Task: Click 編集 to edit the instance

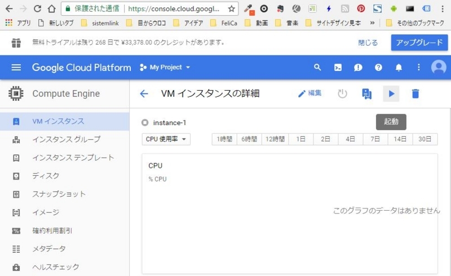Action: pos(309,94)
